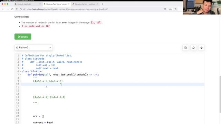
Task: Collapse the pairSum fold arrow on line 7
Action: pos(20,75)
